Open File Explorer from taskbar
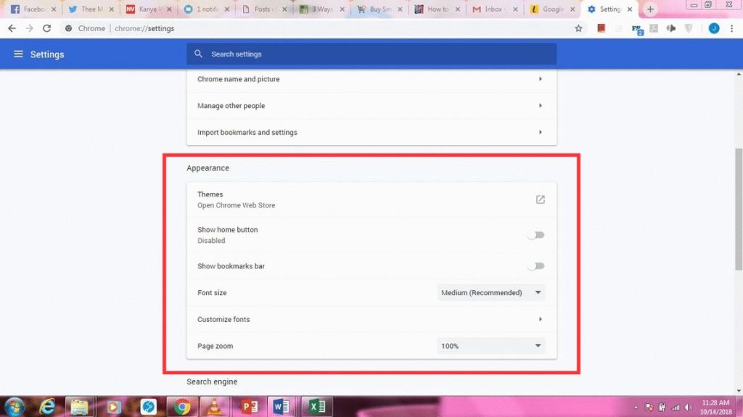The width and height of the screenshot is (743, 417). click(79, 407)
